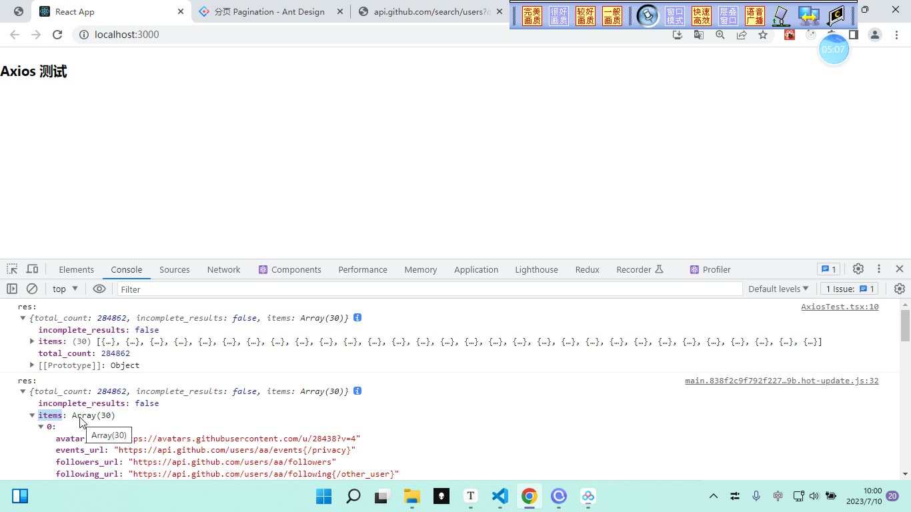Bookmark this page with the star icon
The height and width of the screenshot is (512, 911).
pos(763,35)
